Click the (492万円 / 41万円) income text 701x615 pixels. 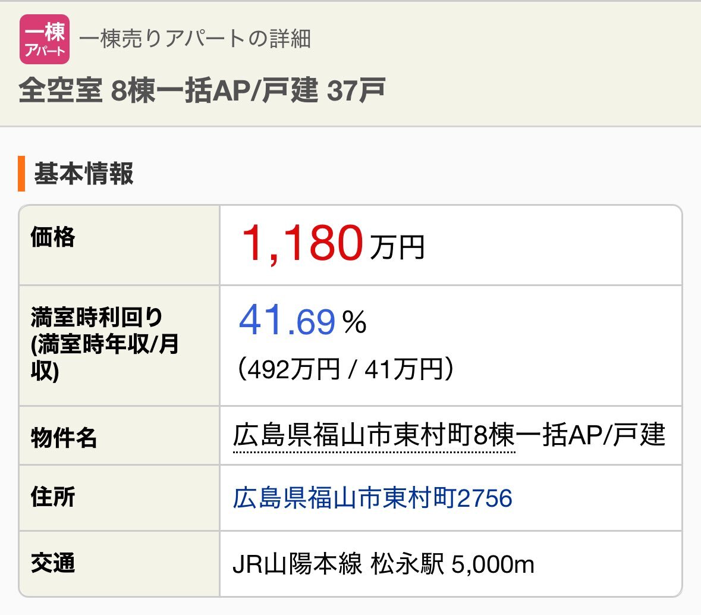(345, 369)
